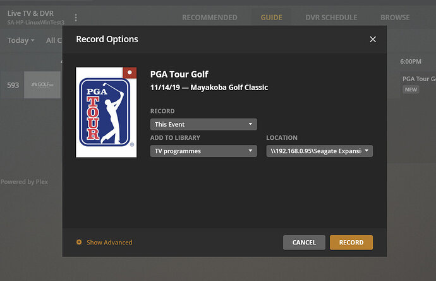Viewport: 436px width, 281px height.
Task: Click the NEW badge in guide
Action: click(411, 89)
